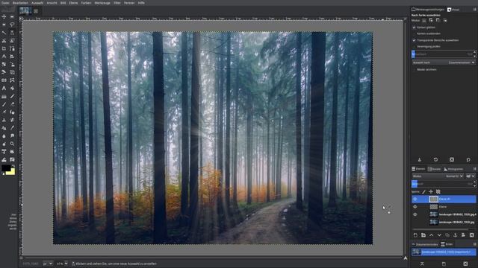478x268 pixels.
Task: Set selection mode to add to selection
Action: [431, 20]
